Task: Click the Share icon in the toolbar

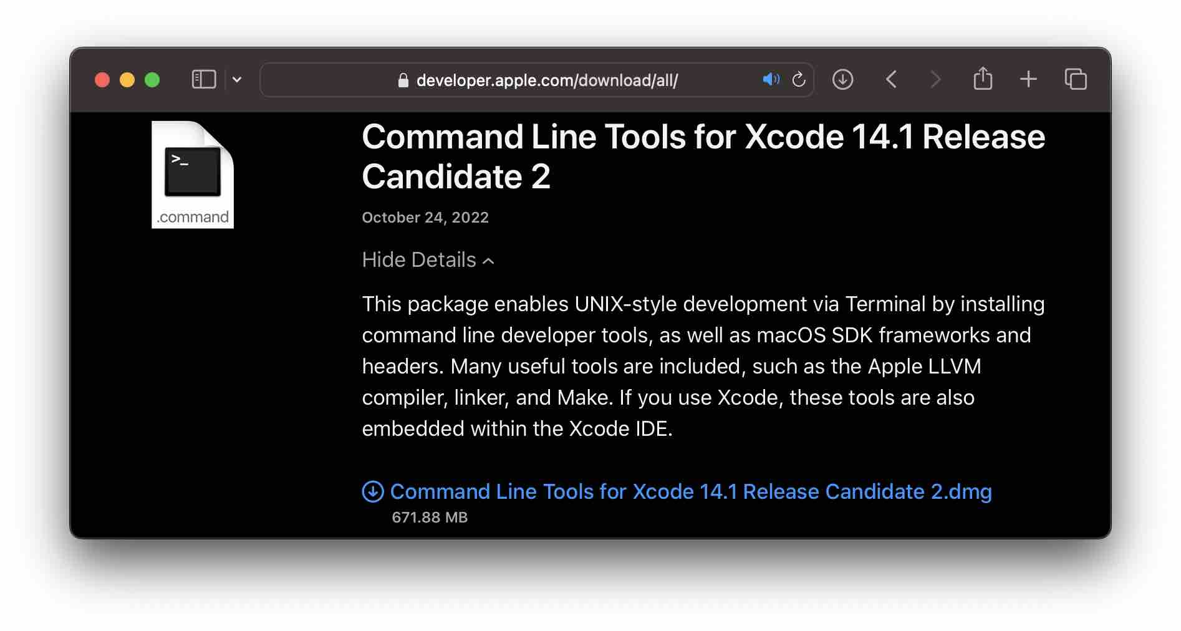Action: [983, 79]
